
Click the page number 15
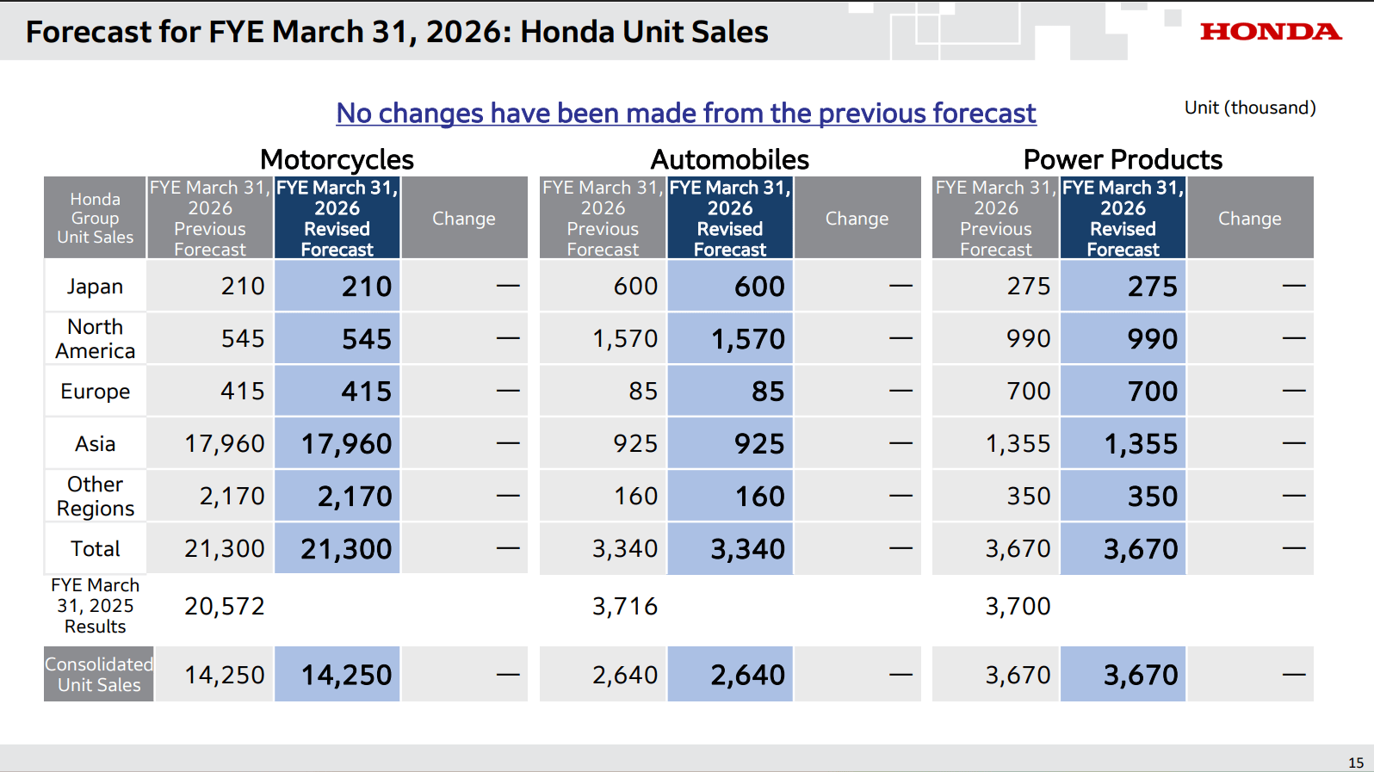tap(1355, 763)
